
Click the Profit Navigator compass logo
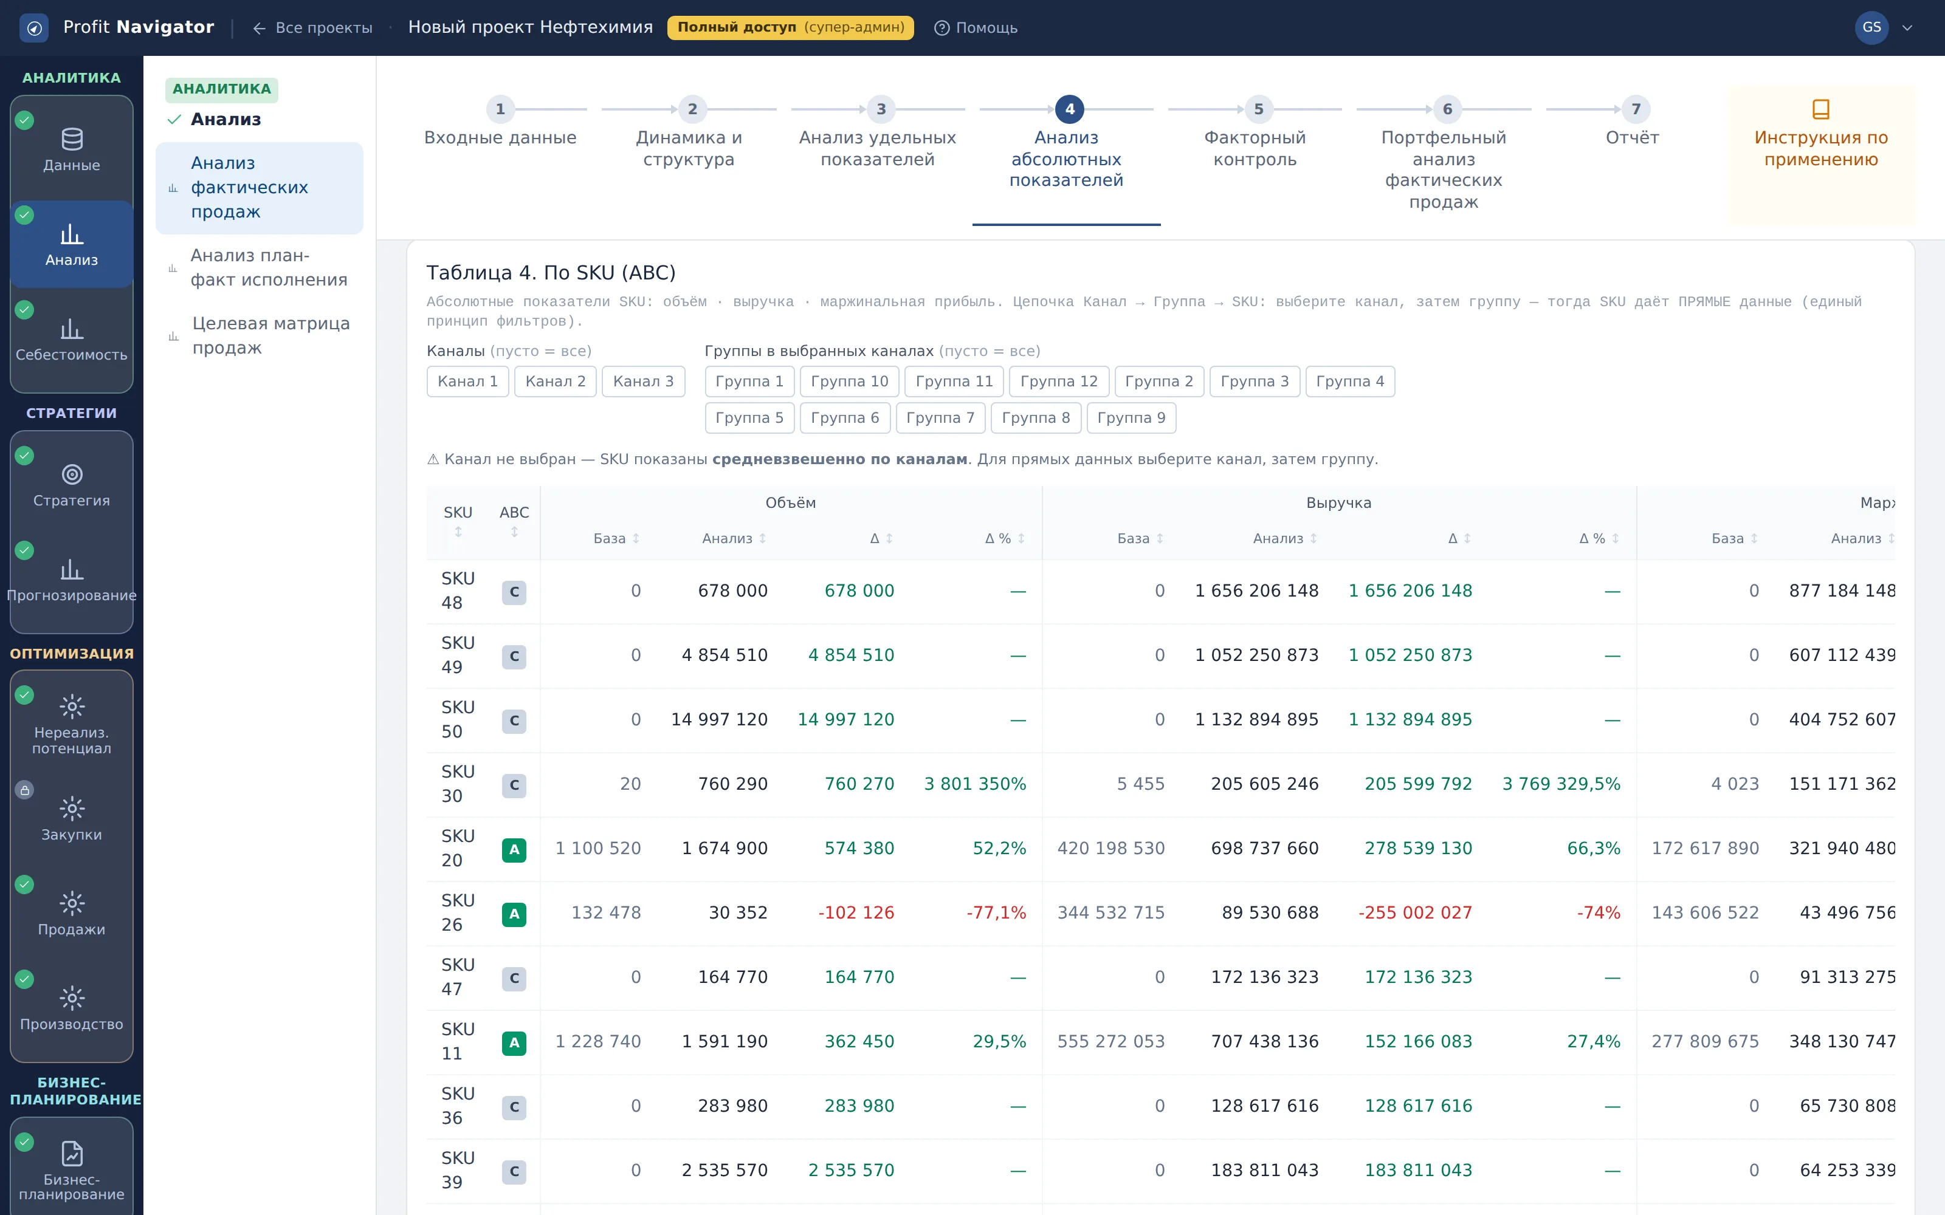pyautogui.click(x=34, y=27)
